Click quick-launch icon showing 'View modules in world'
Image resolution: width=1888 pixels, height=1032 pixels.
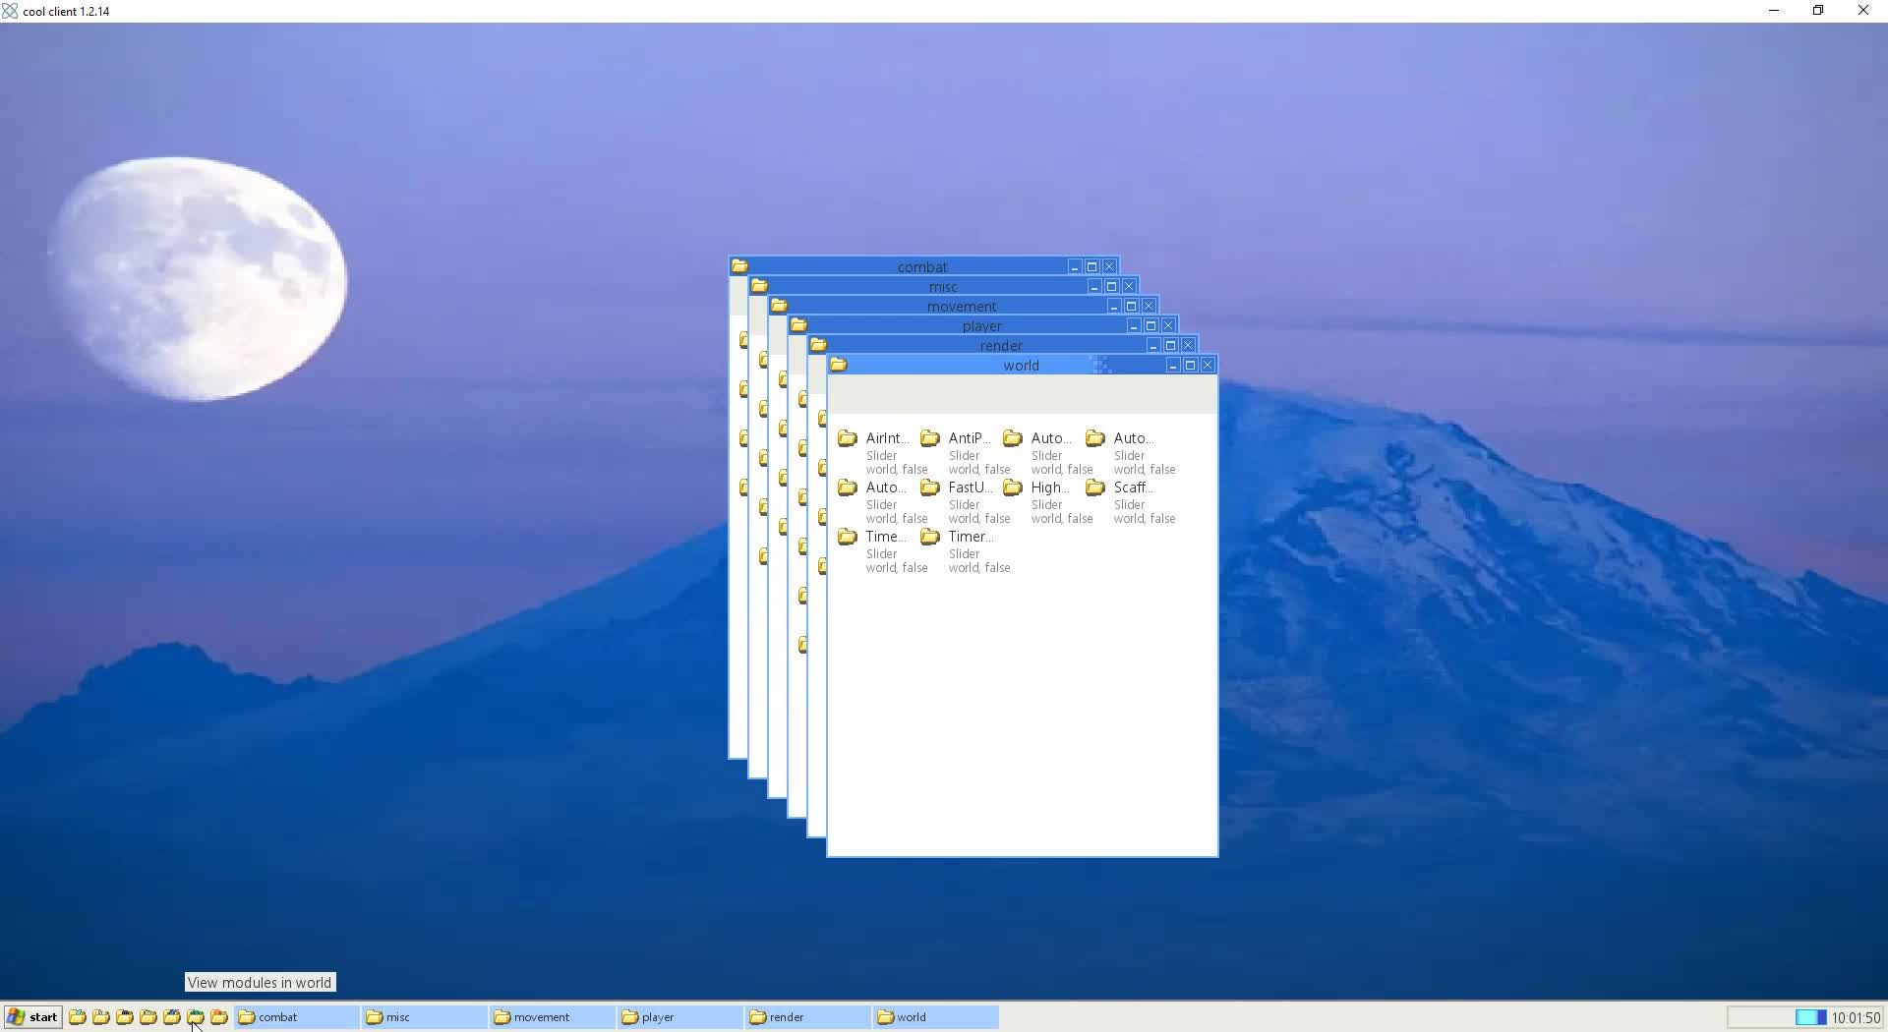click(196, 1017)
